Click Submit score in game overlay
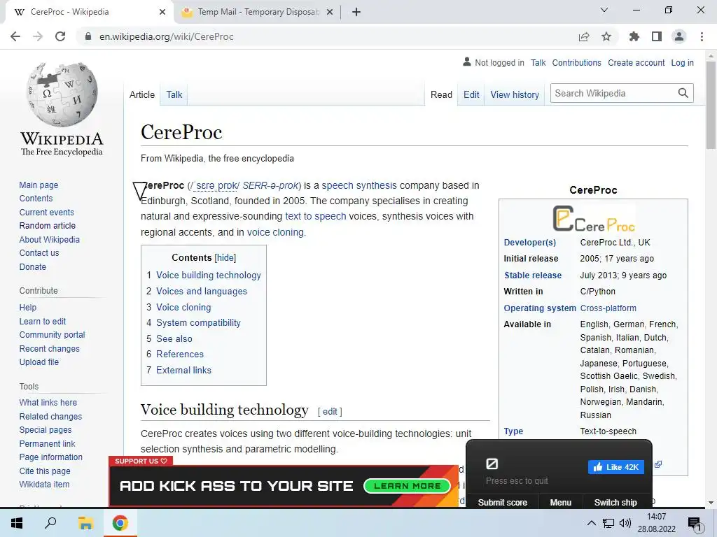717x537 pixels. click(x=502, y=502)
